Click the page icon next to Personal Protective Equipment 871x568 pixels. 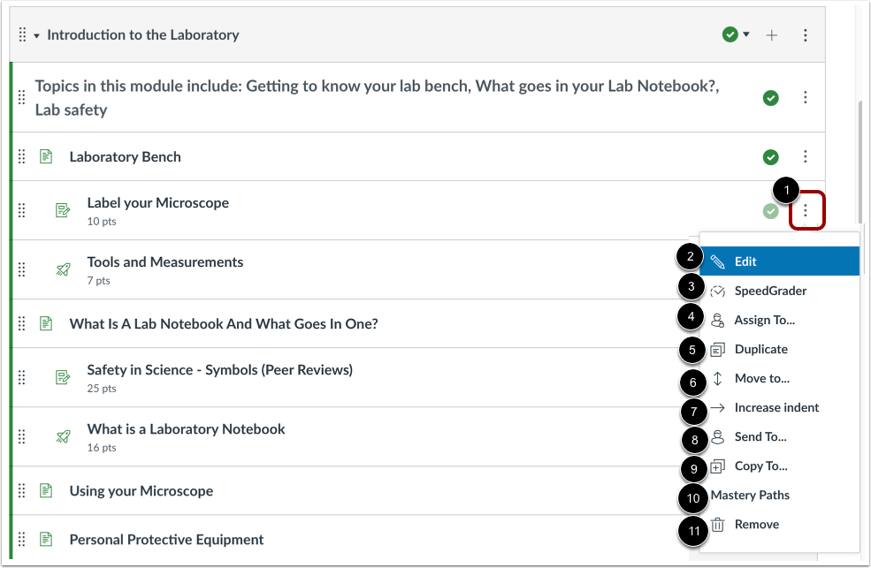46,539
